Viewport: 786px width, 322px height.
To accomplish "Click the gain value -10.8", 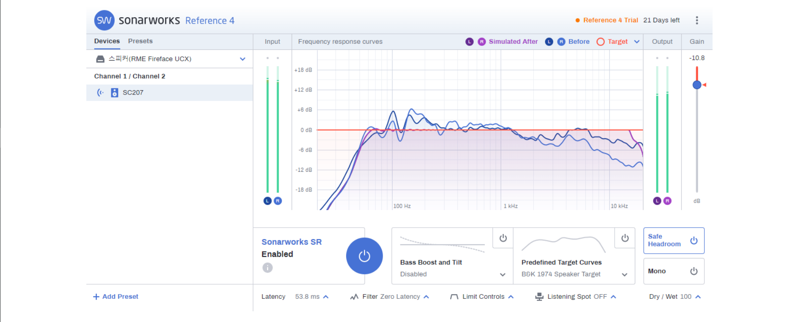I will pyautogui.click(x=697, y=58).
